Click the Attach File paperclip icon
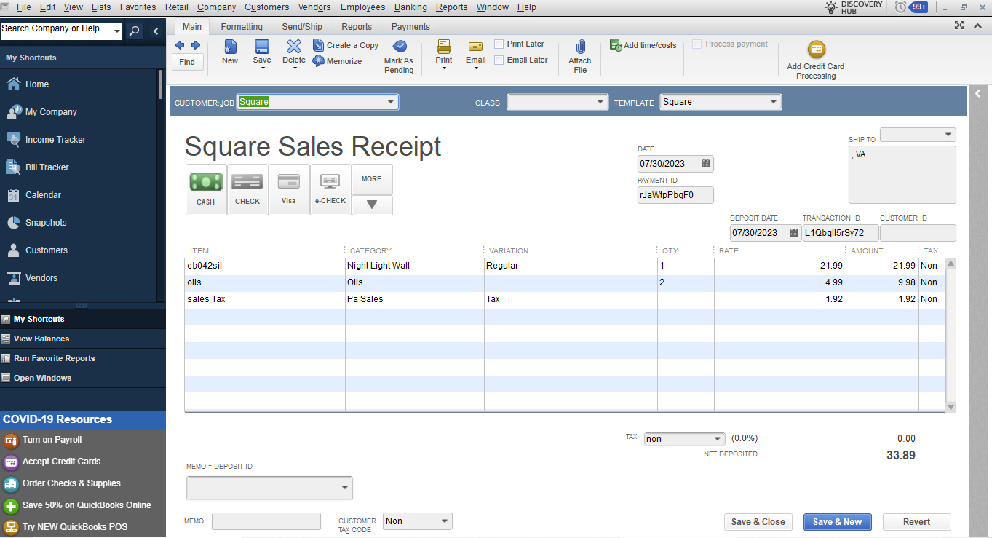The height and width of the screenshot is (538, 992). tap(580, 48)
